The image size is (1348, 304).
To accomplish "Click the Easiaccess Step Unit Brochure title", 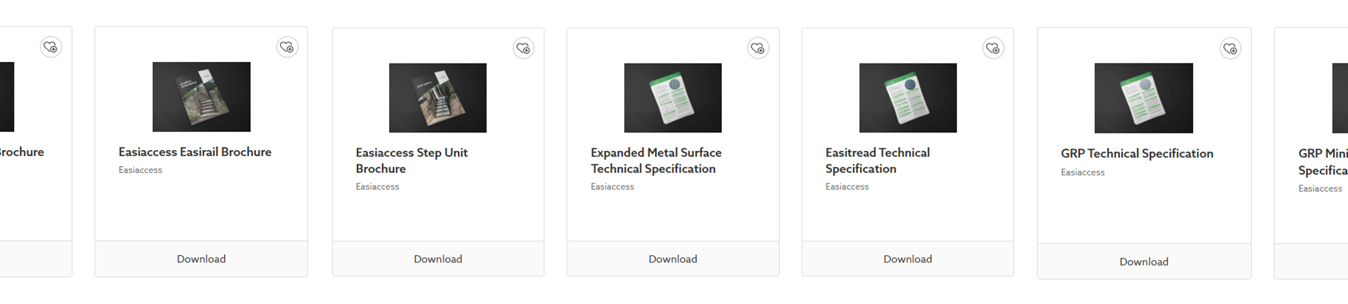I will click(x=411, y=160).
